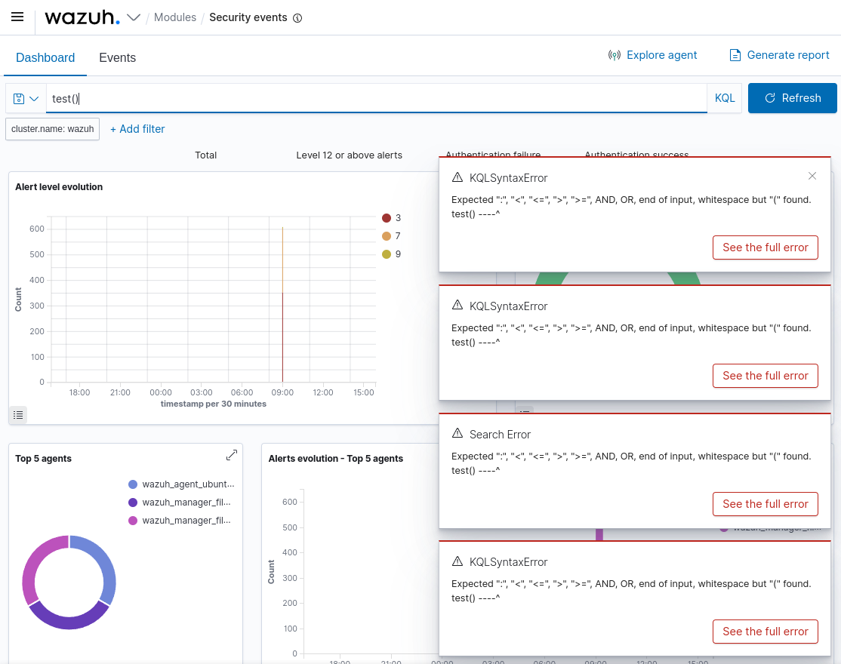Click the Modules breadcrumb

pos(175,17)
